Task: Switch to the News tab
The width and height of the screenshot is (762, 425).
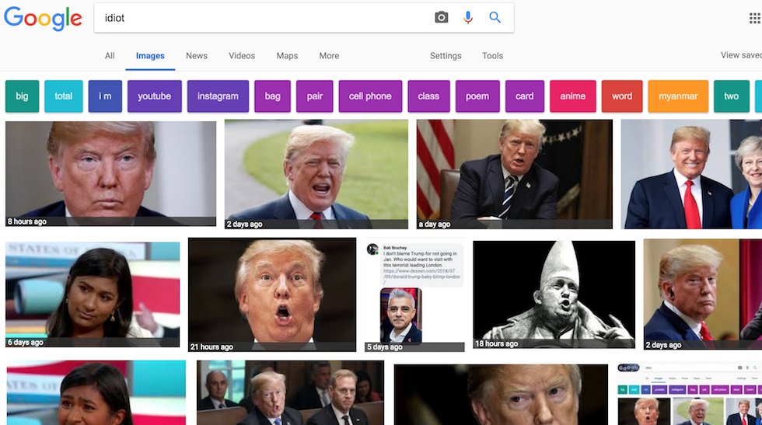Action: 196,56
